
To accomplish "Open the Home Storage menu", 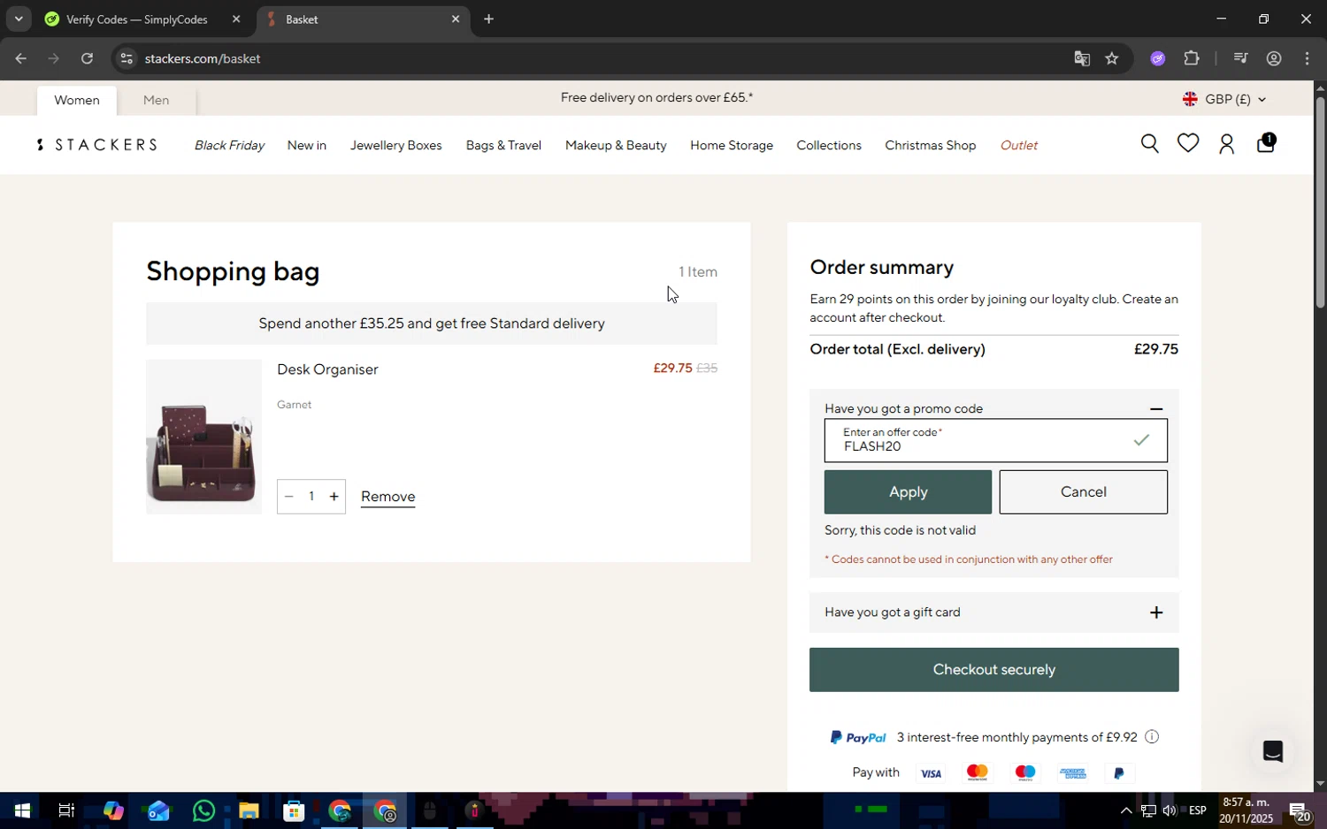I will pyautogui.click(x=732, y=145).
